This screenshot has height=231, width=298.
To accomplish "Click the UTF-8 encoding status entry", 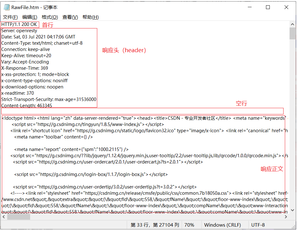I will coord(258,225).
